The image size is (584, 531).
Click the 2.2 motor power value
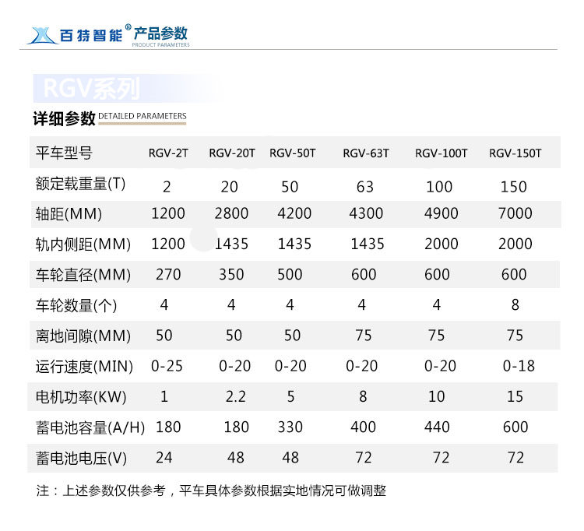tap(235, 397)
